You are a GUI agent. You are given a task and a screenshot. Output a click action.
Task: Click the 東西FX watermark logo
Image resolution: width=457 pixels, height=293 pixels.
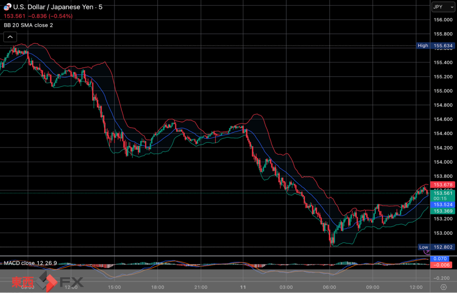[x=48, y=282]
